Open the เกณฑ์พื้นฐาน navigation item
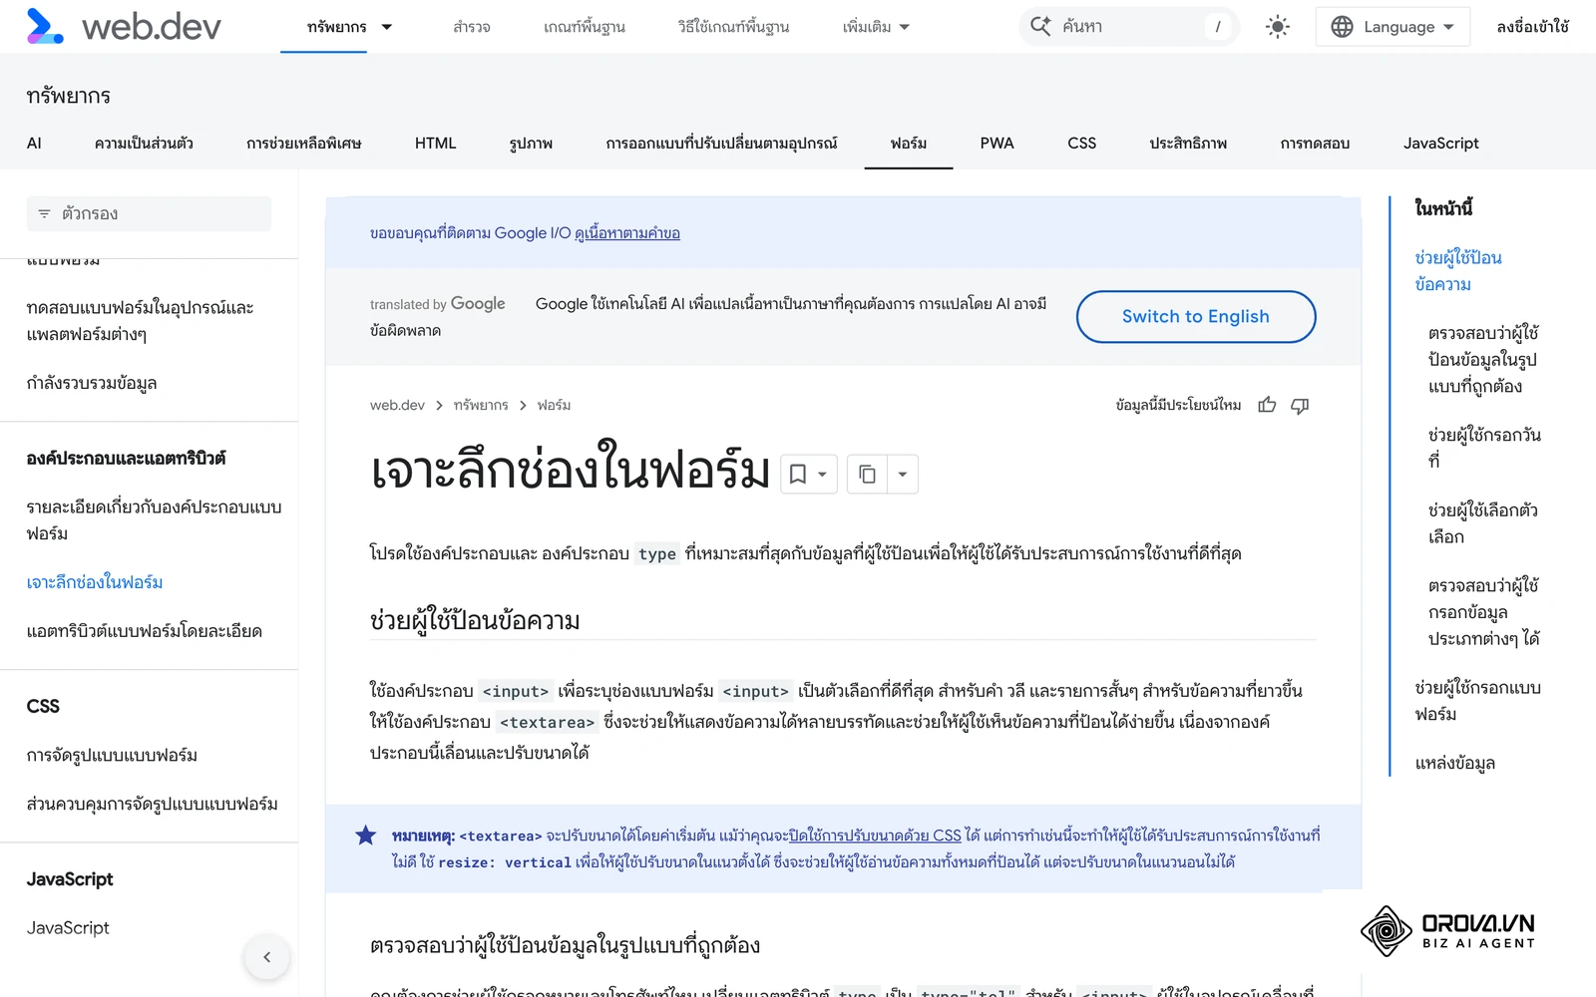Screen dimensions: 1596x997 click(585, 27)
